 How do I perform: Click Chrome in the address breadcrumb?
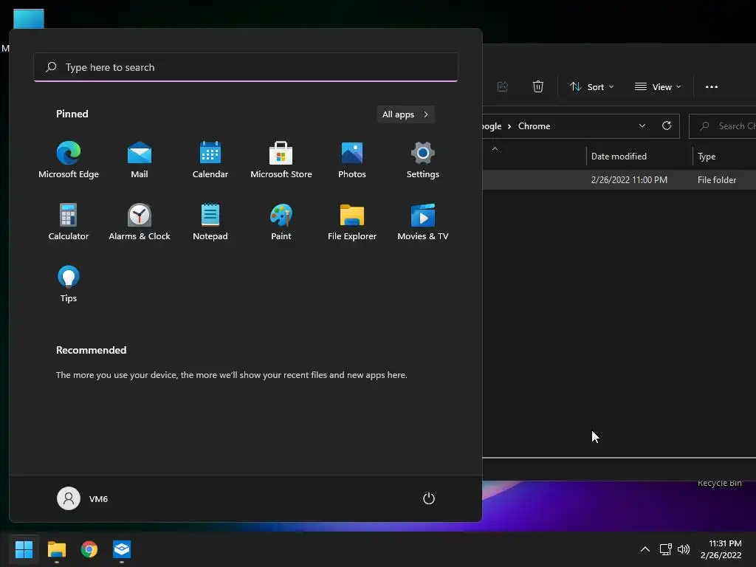tap(535, 126)
